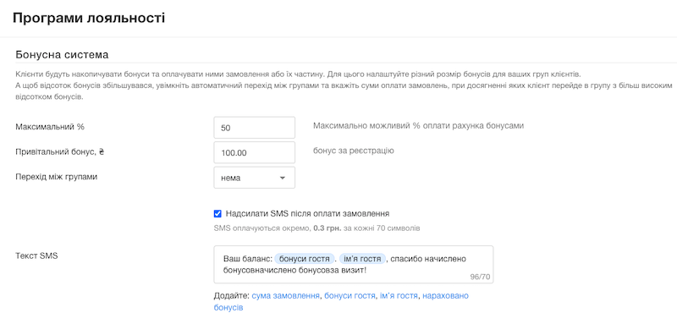The image size is (677, 324).
Task: Click the Привітальний бонус, ₴ label
Action: tap(60, 152)
